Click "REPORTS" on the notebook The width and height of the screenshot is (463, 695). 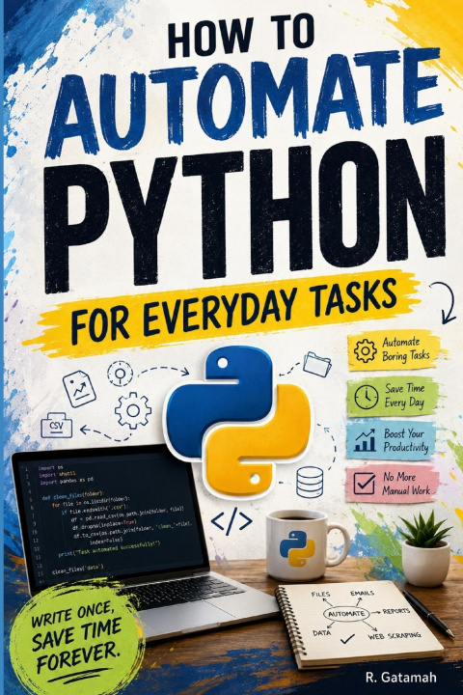[396, 611]
